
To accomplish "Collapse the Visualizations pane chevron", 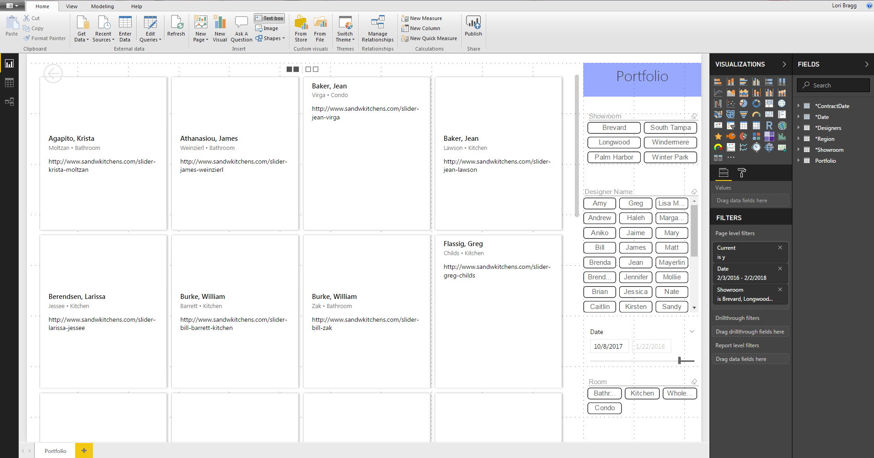I will pos(784,64).
